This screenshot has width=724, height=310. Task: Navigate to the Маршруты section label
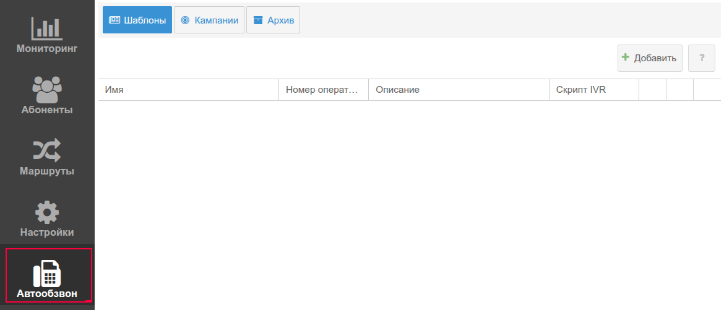pos(47,171)
